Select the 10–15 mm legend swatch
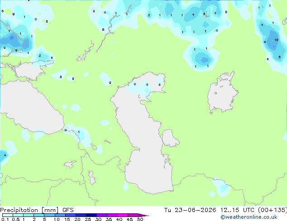Image resolution: width=287 pixels, height=221 pixels. [x=60, y=215]
